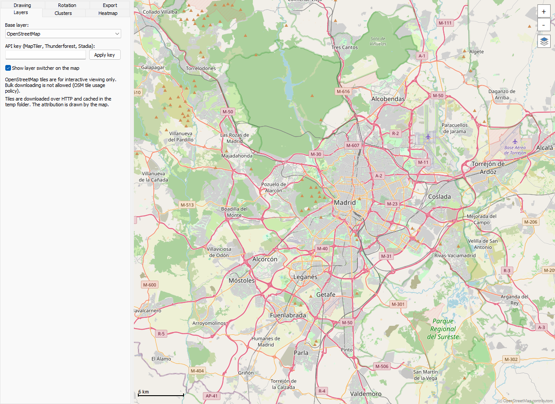Image resolution: width=555 pixels, height=404 pixels.
Task: Click the Apply key button
Action: point(105,55)
